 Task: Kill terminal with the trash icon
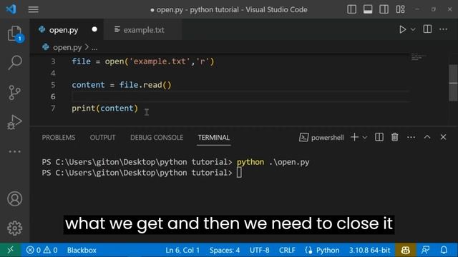[x=394, y=137]
